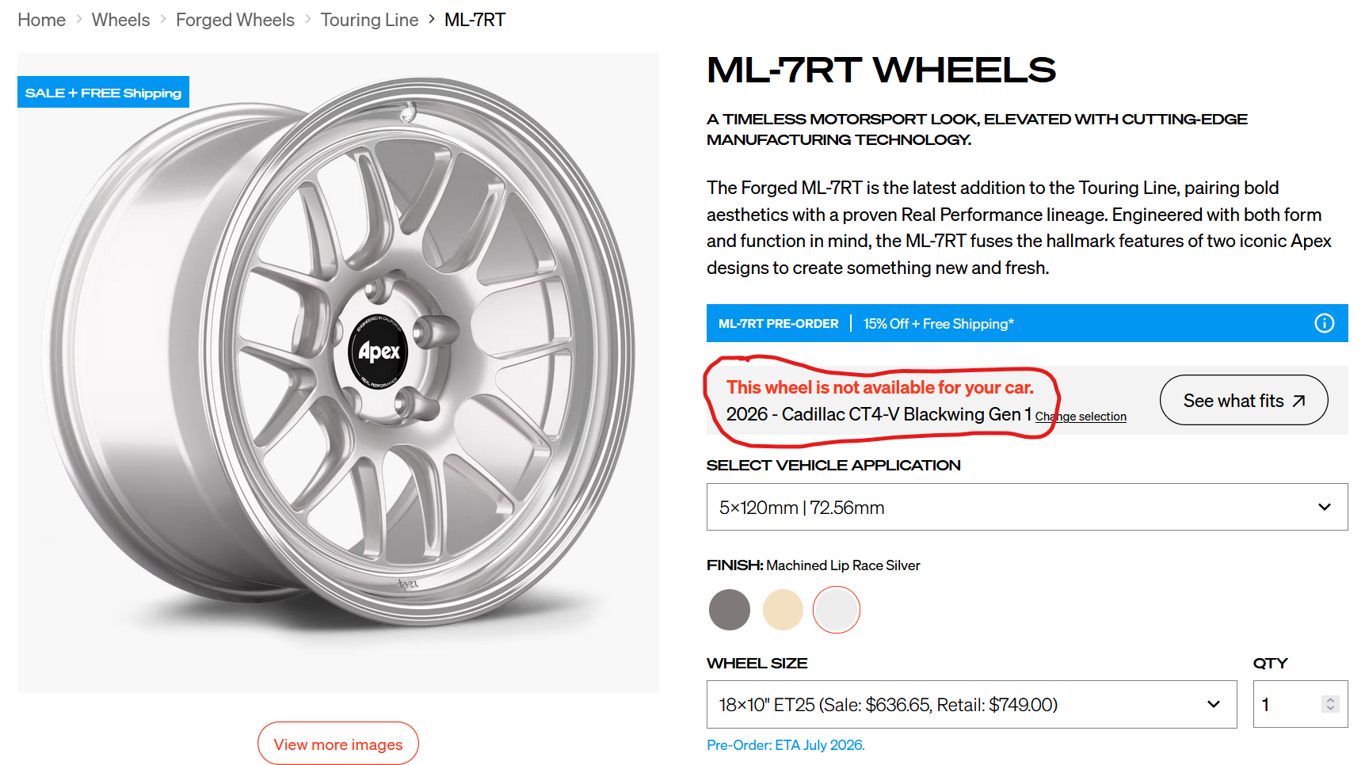Click the View more images button
This screenshot has width=1365, height=765.
(338, 744)
